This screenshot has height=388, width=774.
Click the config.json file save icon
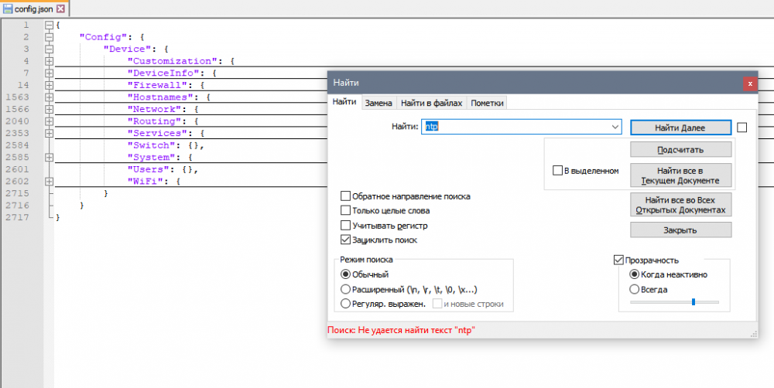pos(8,9)
